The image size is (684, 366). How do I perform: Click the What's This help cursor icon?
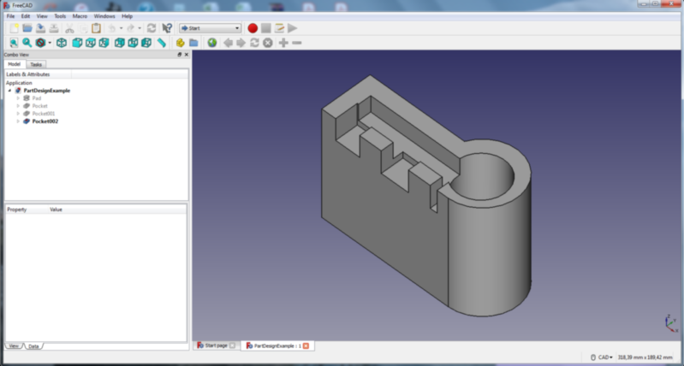click(x=167, y=28)
